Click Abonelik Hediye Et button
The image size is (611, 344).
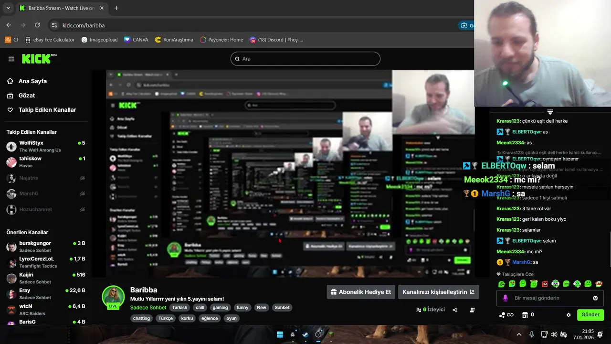(x=361, y=292)
